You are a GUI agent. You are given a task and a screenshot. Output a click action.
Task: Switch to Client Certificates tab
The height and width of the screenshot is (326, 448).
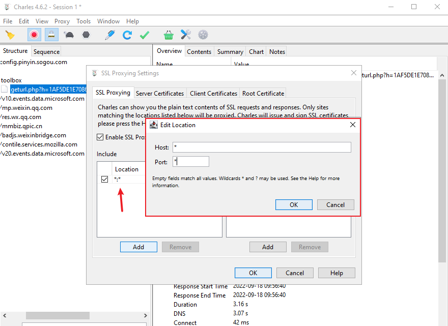tap(213, 94)
